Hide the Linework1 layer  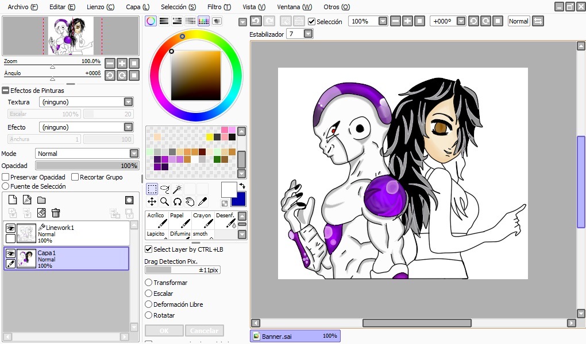coord(10,228)
